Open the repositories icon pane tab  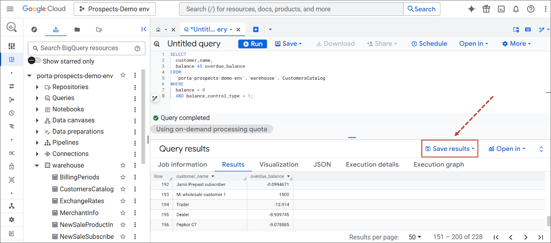pyautogui.click(x=99, y=30)
